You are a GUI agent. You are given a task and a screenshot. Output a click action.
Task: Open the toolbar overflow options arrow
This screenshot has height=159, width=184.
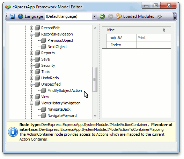(x=175, y=18)
